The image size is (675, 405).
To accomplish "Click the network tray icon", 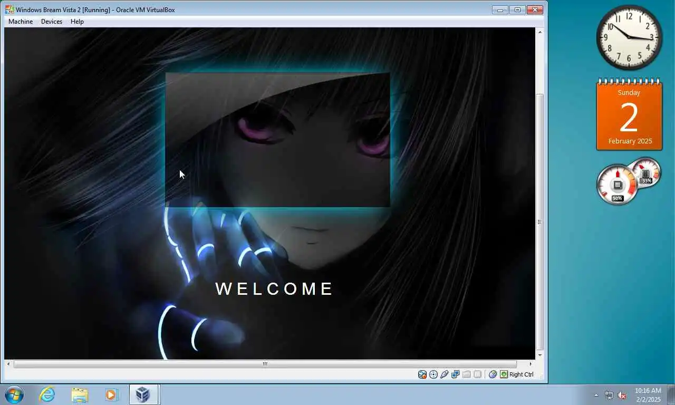I will click(609, 395).
